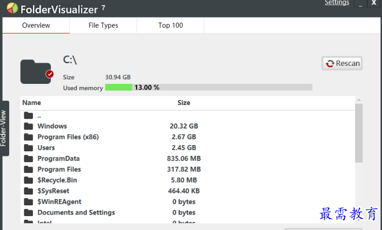Open the Settings link
Screen dimensions: 382x230
click(337, 3)
